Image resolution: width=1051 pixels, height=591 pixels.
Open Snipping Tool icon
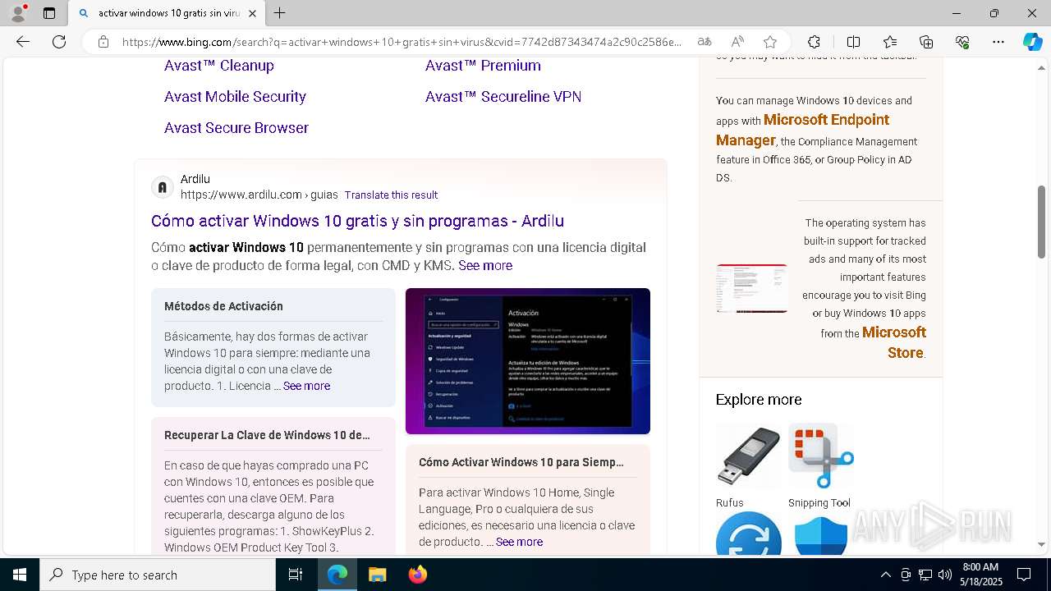pos(821,456)
